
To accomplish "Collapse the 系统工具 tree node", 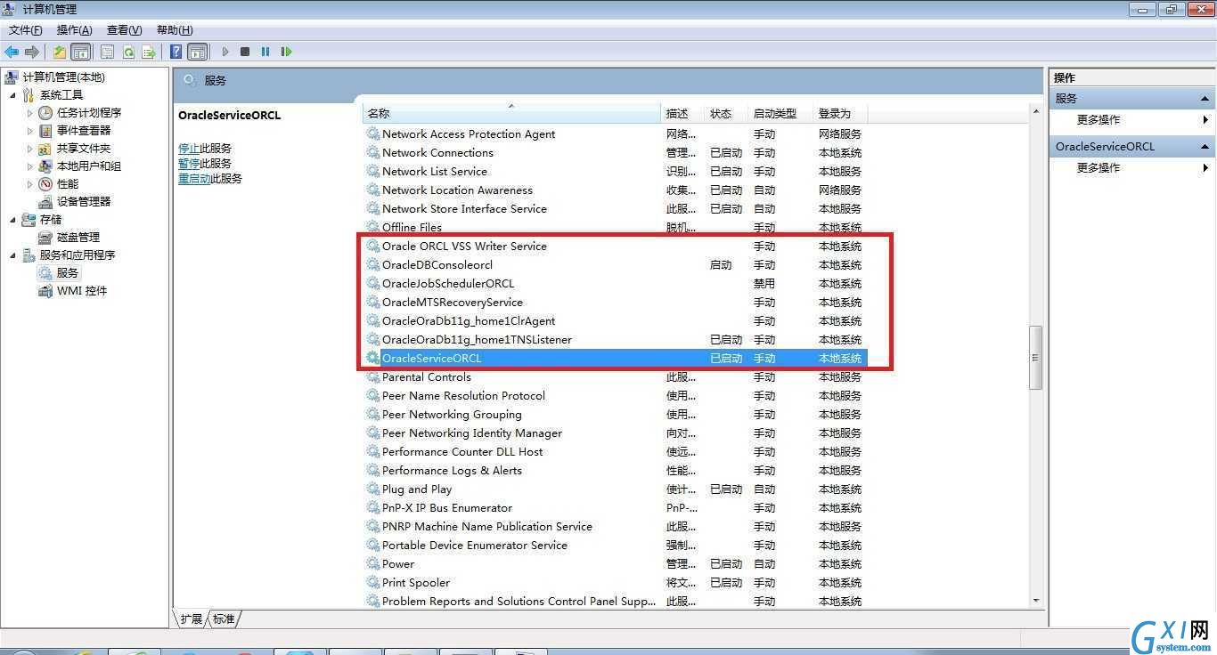I will (12, 95).
